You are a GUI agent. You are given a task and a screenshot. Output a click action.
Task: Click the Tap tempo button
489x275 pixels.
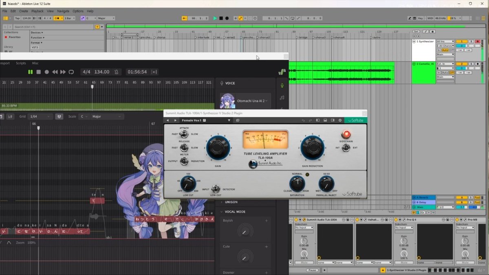18,18
